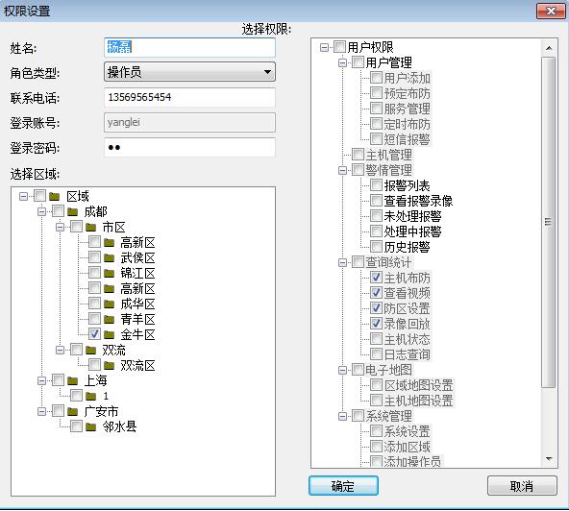Open the 角色类型 dropdown
The width and height of the screenshot is (569, 511).
tap(189, 72)
